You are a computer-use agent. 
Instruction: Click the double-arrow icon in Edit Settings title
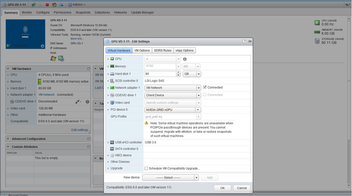250,41
